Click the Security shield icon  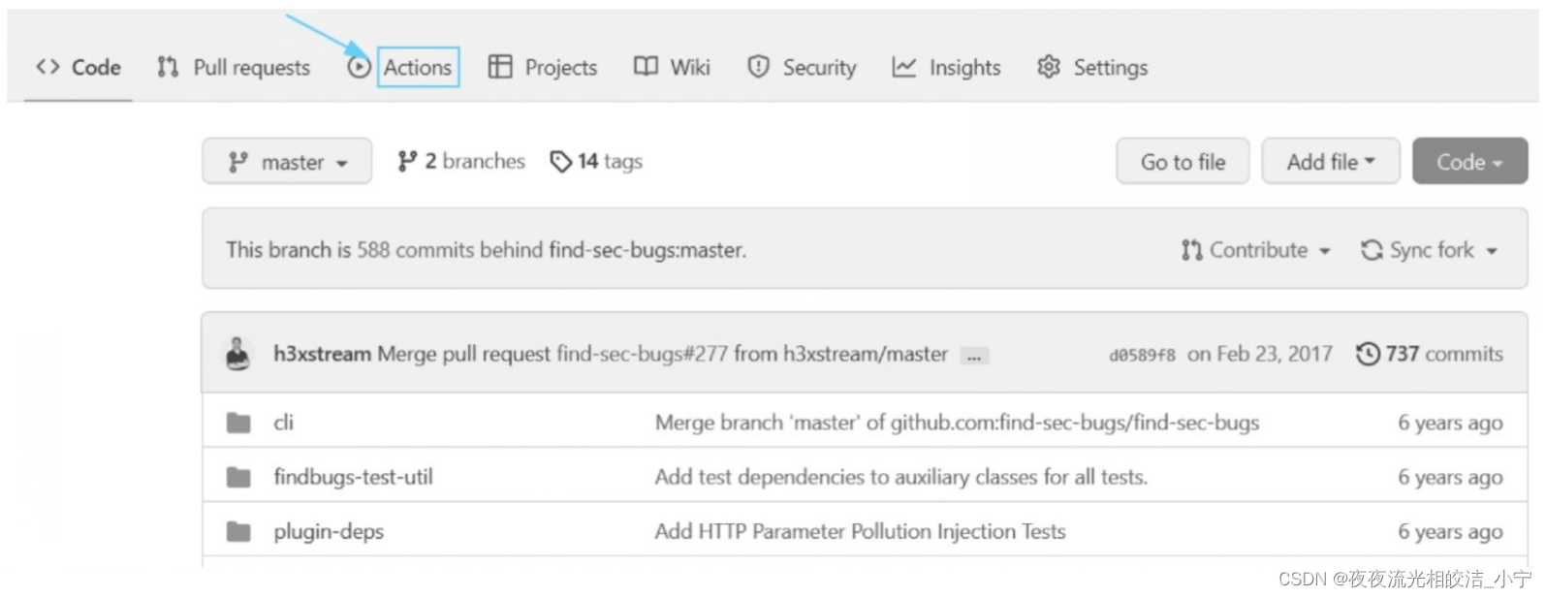pos(758,67)
